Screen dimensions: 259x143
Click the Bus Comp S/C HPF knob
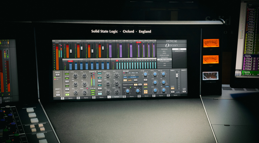coord(145,74)
